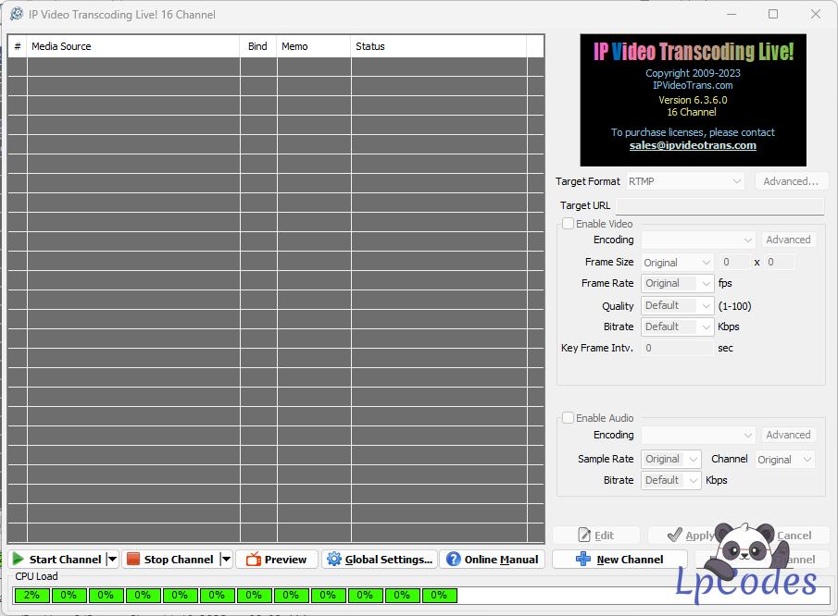838x616 pixels.
Task: Expand the Stop Channel dropdown arrow
Action: tap(225, 560)
